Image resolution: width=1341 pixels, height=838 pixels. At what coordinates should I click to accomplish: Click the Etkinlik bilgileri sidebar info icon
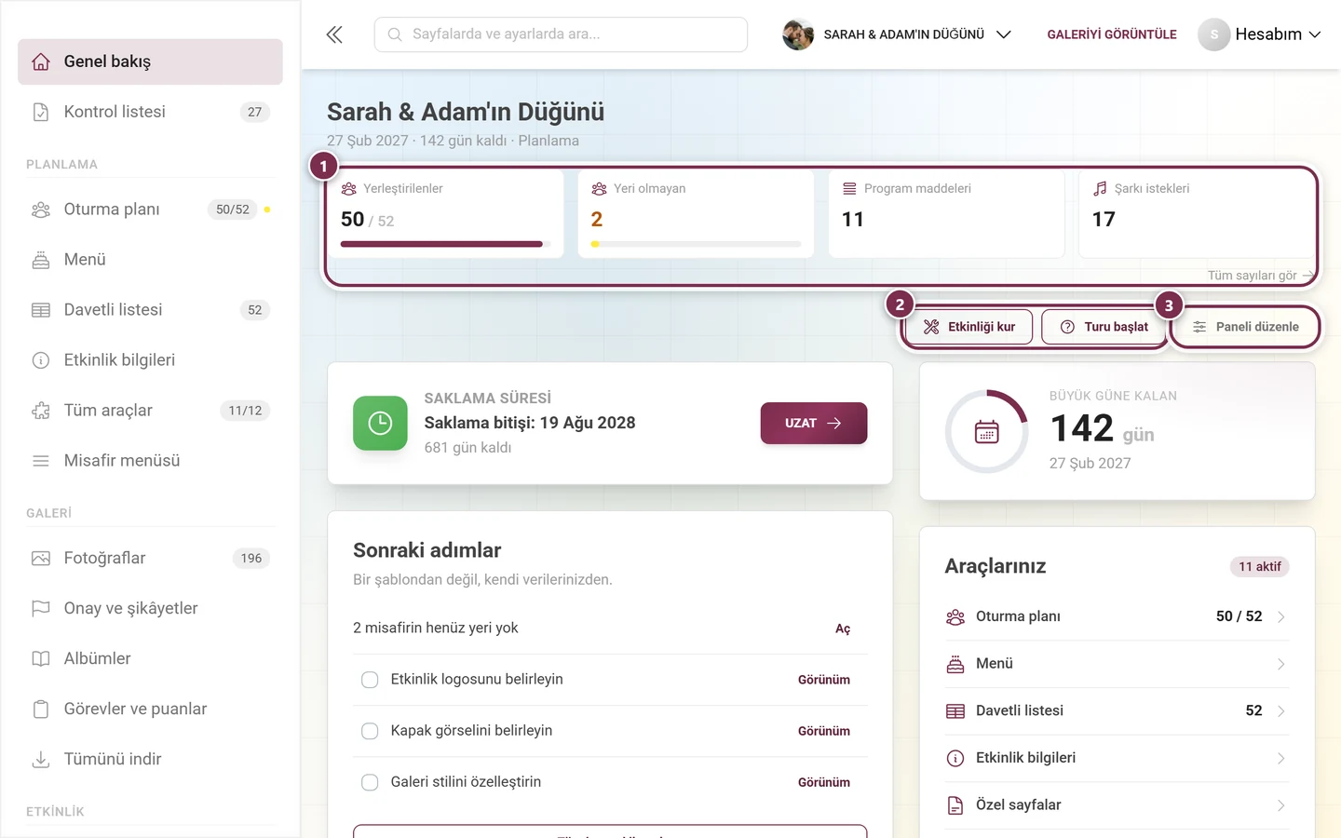(41, 360)
